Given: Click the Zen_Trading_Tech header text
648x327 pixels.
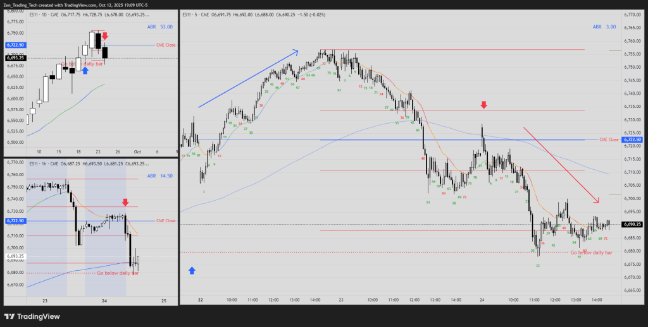Looking at the screenshot, I should tap(25, 5).
